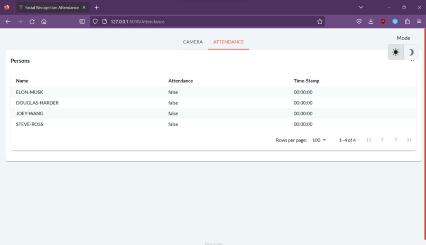Image resolution: width=426 pixels, height=245 pixels.
Task: Click STEVE-ROSS's attendance value false
Action: pos(173,124)
